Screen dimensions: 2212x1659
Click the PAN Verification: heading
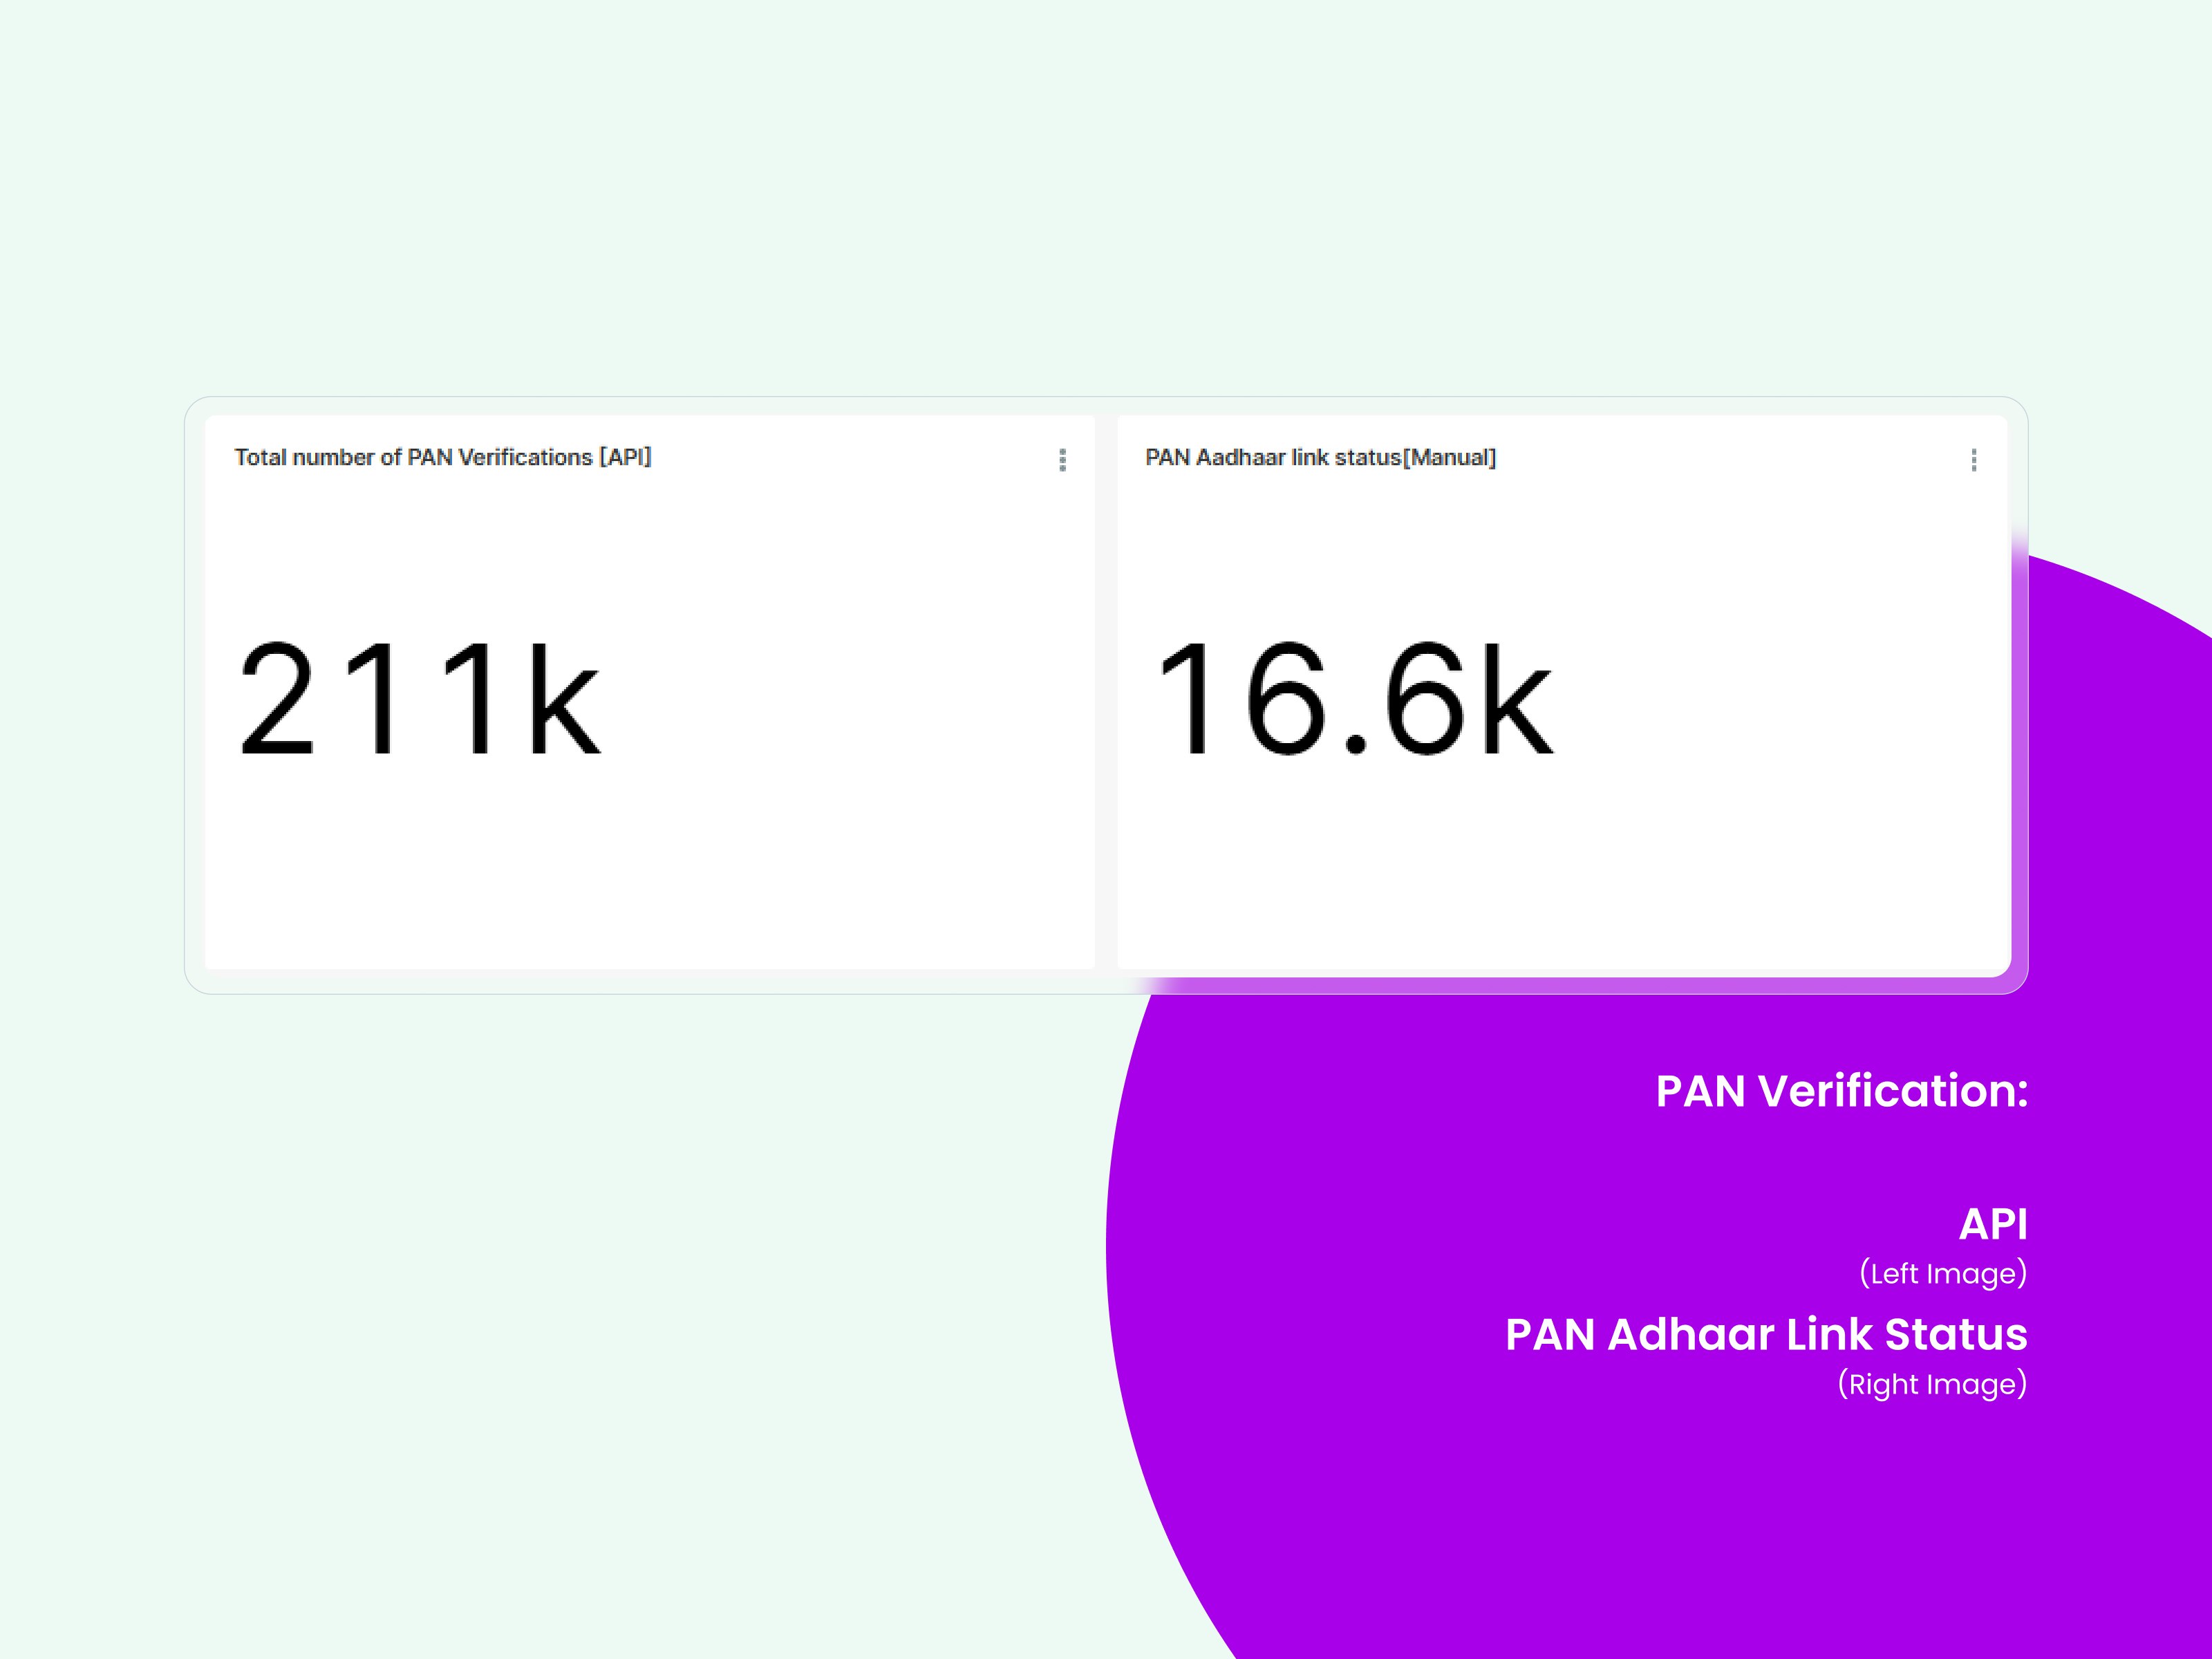(x=1841, y=1090)
